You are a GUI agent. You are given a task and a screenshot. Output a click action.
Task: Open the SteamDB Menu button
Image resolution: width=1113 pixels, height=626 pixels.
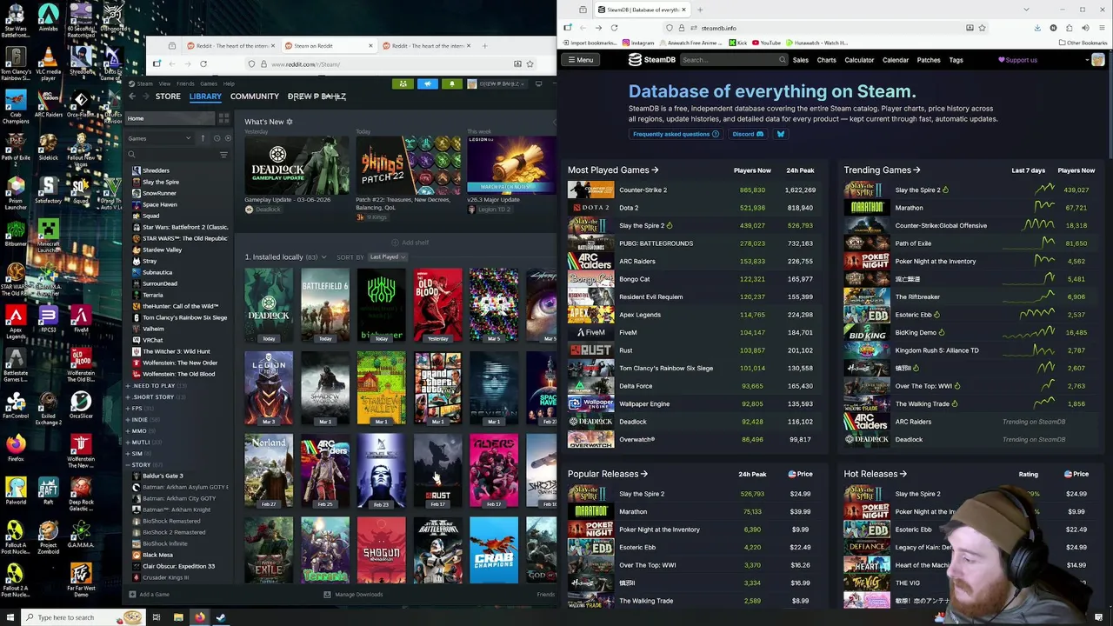pyautogui.click(x=580, y=60)
